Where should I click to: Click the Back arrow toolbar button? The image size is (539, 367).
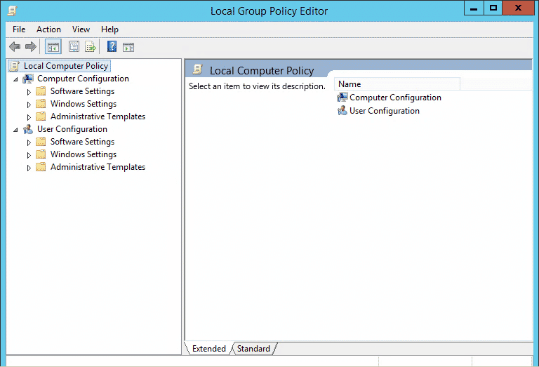coord(15,46)
